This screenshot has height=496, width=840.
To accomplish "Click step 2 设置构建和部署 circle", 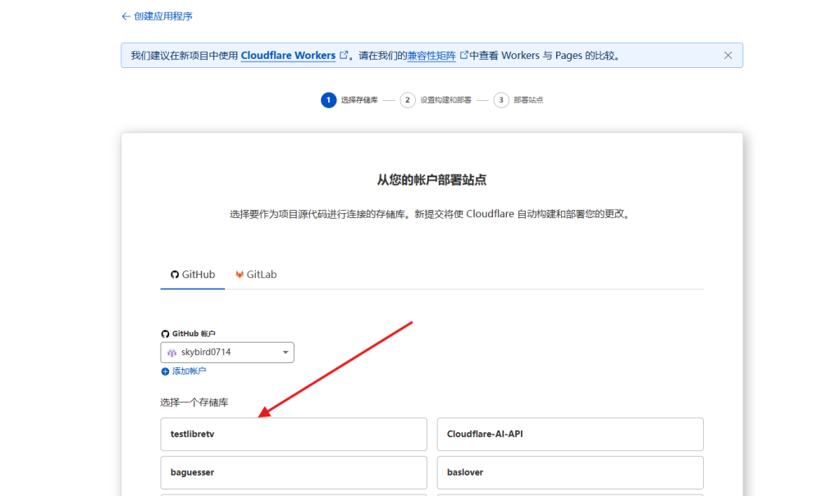I will [x=407, y=100].
